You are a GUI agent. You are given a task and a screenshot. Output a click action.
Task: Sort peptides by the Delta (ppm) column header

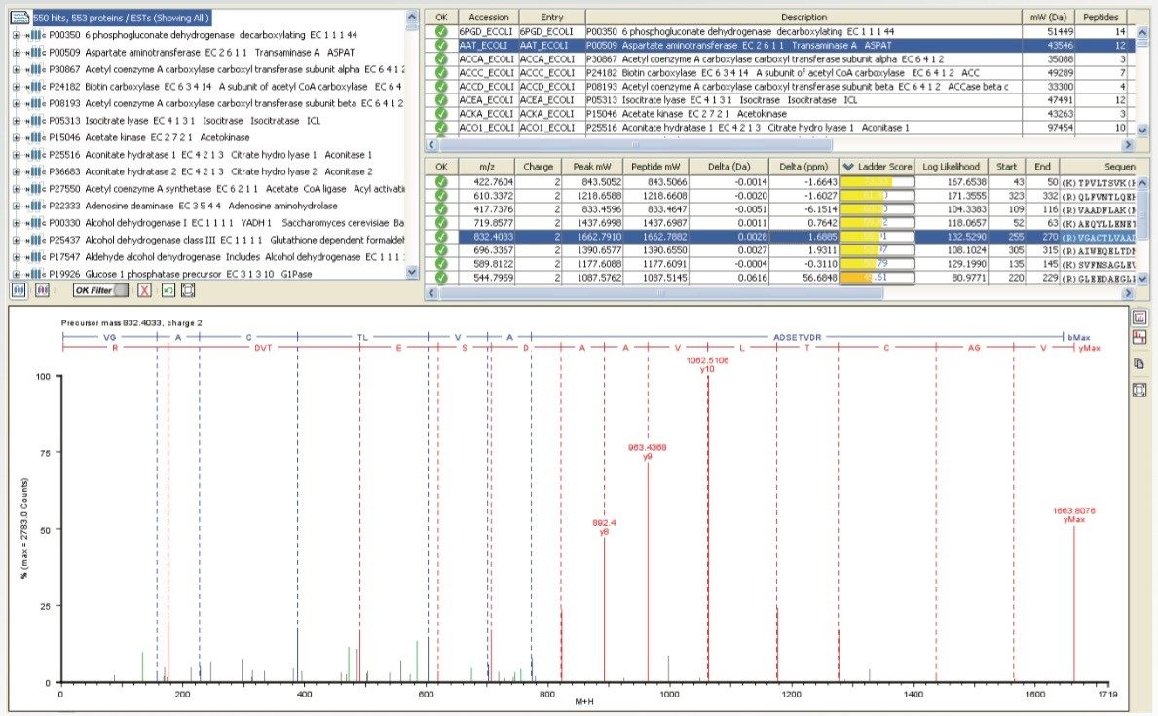(803, 167)
